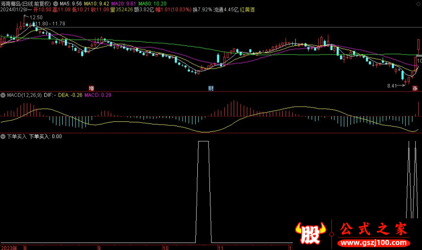The height and width of the screenshot is (250, 422).
Task: Click the 涨 limit-up marker
Action: click(415, 88)
